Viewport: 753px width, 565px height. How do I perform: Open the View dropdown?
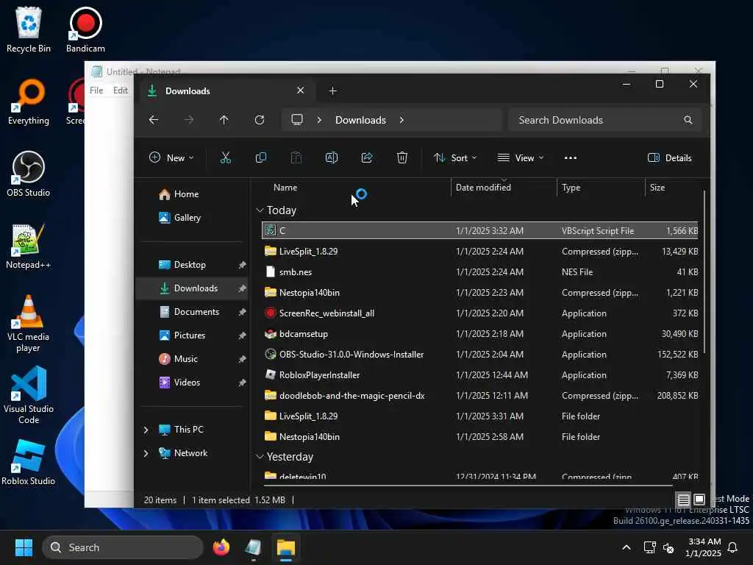tap(521, 157)
